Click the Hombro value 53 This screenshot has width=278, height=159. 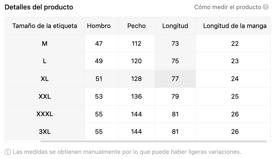99,96
